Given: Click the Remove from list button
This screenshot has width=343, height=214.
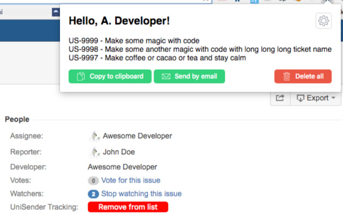Looking at the screenshot, I should tap(128, 207).
